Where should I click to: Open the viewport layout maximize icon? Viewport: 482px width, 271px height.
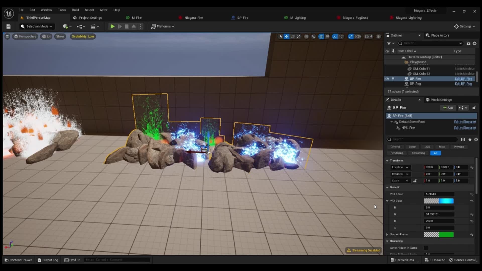click(x=379, y=36)
